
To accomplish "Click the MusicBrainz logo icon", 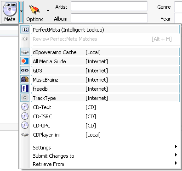I will point(25,80).
